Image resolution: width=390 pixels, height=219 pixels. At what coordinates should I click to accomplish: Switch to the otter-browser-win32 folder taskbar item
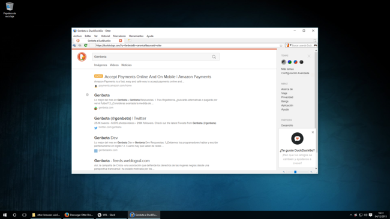pyautogui.click(x=46, y=215)
